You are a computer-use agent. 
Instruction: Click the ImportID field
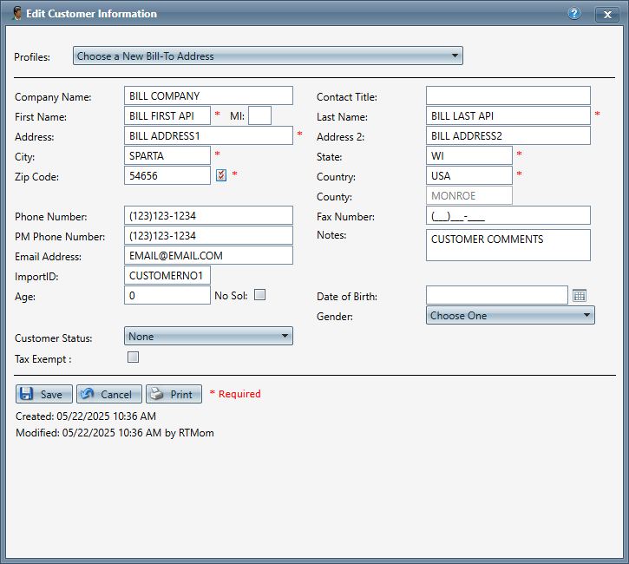(167, 276)
